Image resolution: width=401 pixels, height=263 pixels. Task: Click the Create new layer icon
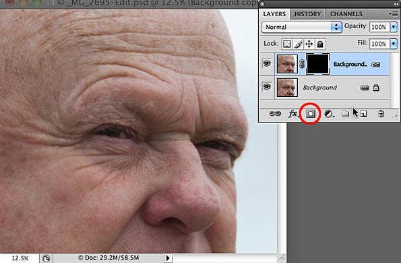point(363,114)
